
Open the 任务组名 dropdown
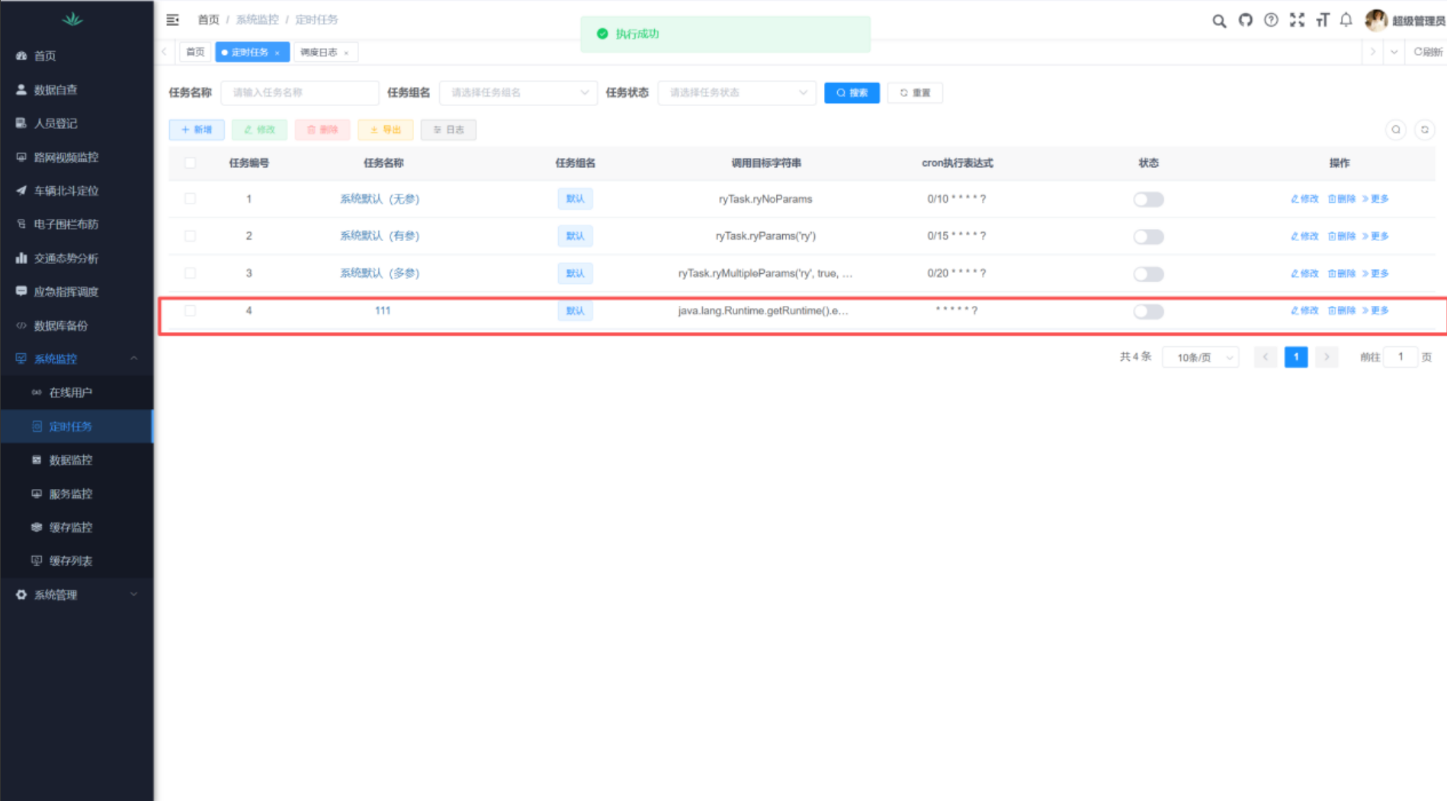point(518,92)
